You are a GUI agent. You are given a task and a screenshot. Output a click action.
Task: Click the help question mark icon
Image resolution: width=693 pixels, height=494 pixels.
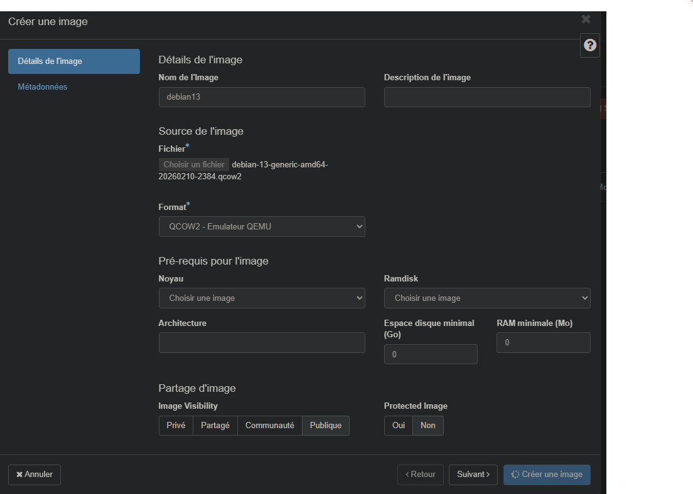(x=589, y=45)
